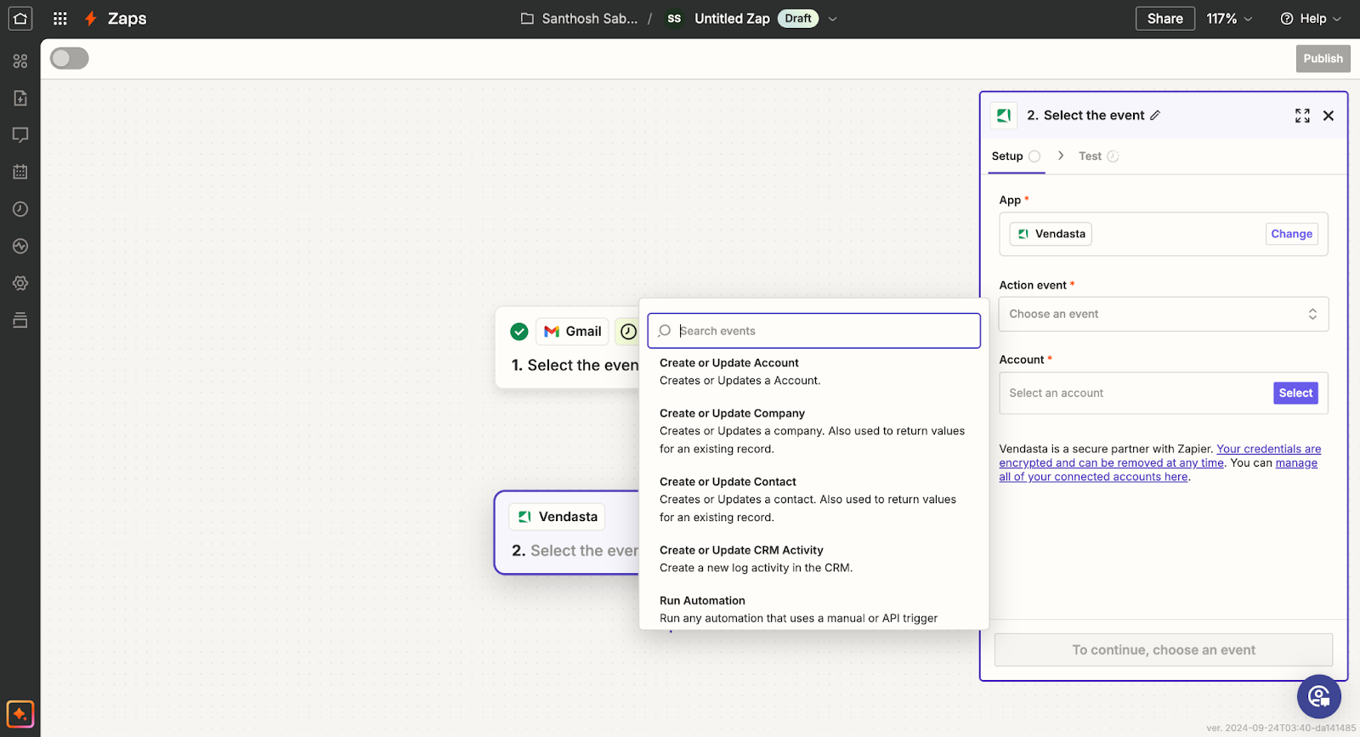Screen dimensions: 1360x737
Task: Open the Help menu
Action: coord(1311,19)
